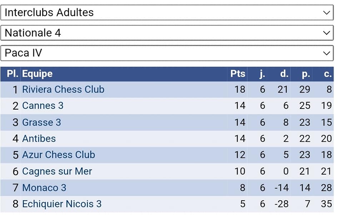The image size is (343, 216).
Task: Click the j. games-played column header
Action: point(262,74)
